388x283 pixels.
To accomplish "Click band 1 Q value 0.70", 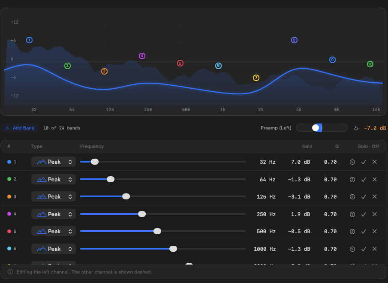I will coord(331,162).
